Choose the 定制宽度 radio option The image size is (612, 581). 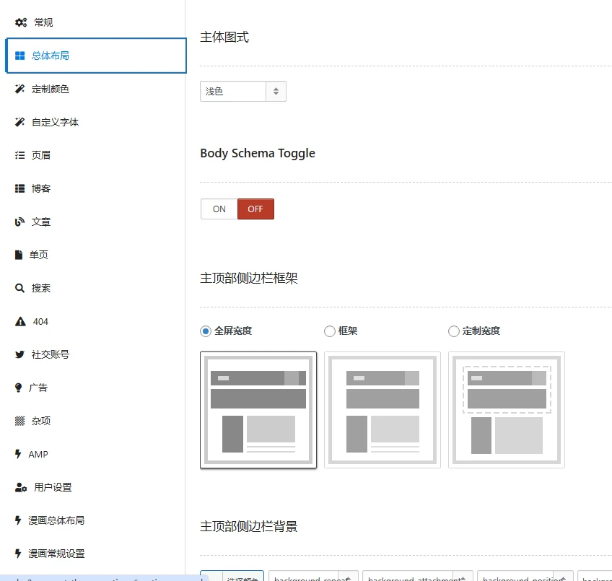click(455, 331)
